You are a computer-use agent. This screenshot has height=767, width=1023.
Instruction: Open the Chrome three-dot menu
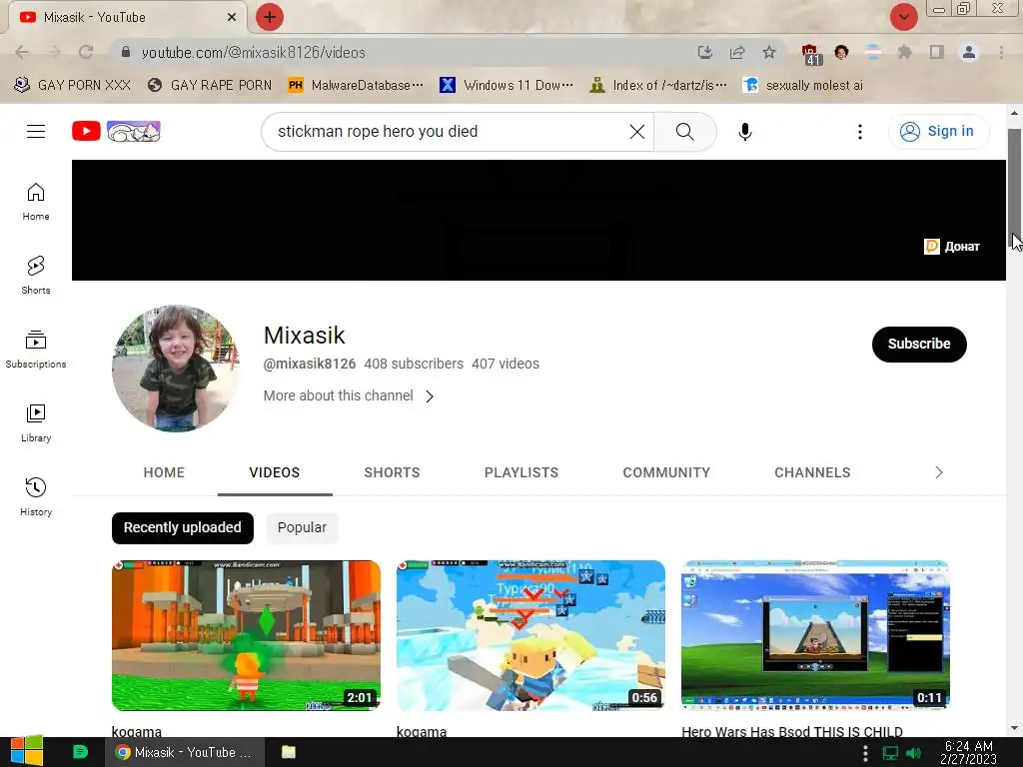1001,52
